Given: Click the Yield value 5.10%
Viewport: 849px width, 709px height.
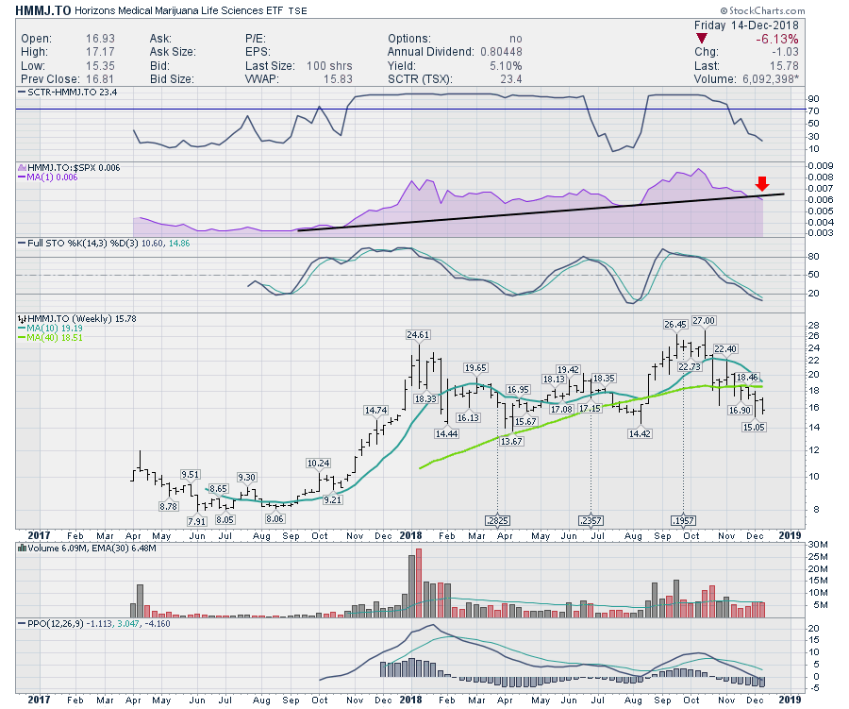Looking at the screenshot, I should click(506, 66).
